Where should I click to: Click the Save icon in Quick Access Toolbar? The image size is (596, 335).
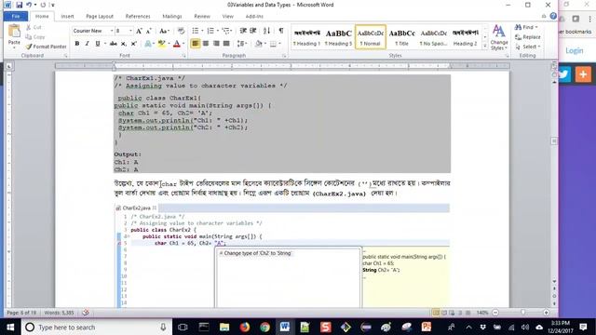tap(19, 5)
